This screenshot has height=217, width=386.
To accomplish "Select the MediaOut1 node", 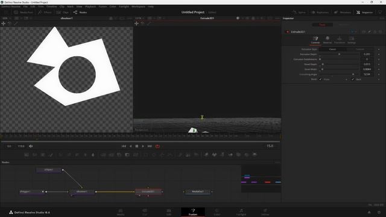I will coord(198,192).
